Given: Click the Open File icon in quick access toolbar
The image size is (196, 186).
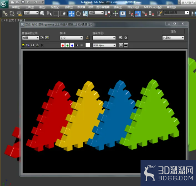Looking at the screenshot, I should [18, 2].
